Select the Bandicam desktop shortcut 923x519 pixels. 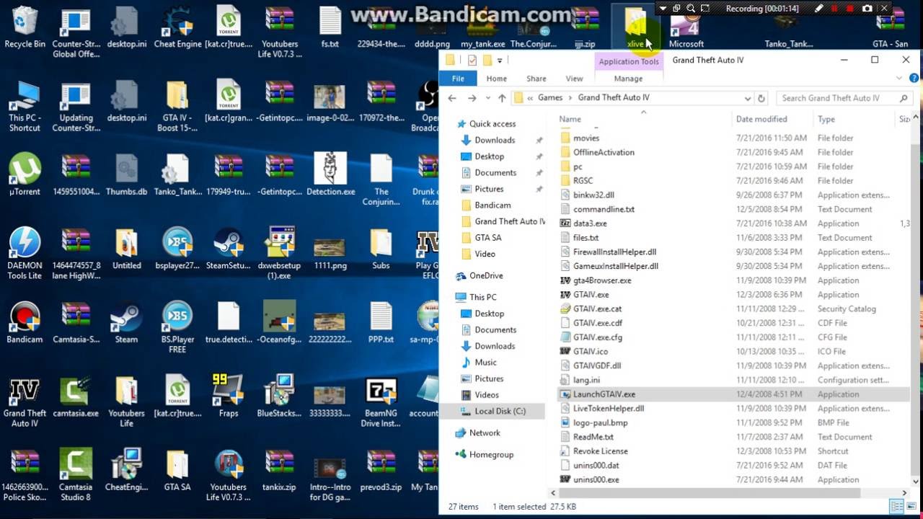25,322
